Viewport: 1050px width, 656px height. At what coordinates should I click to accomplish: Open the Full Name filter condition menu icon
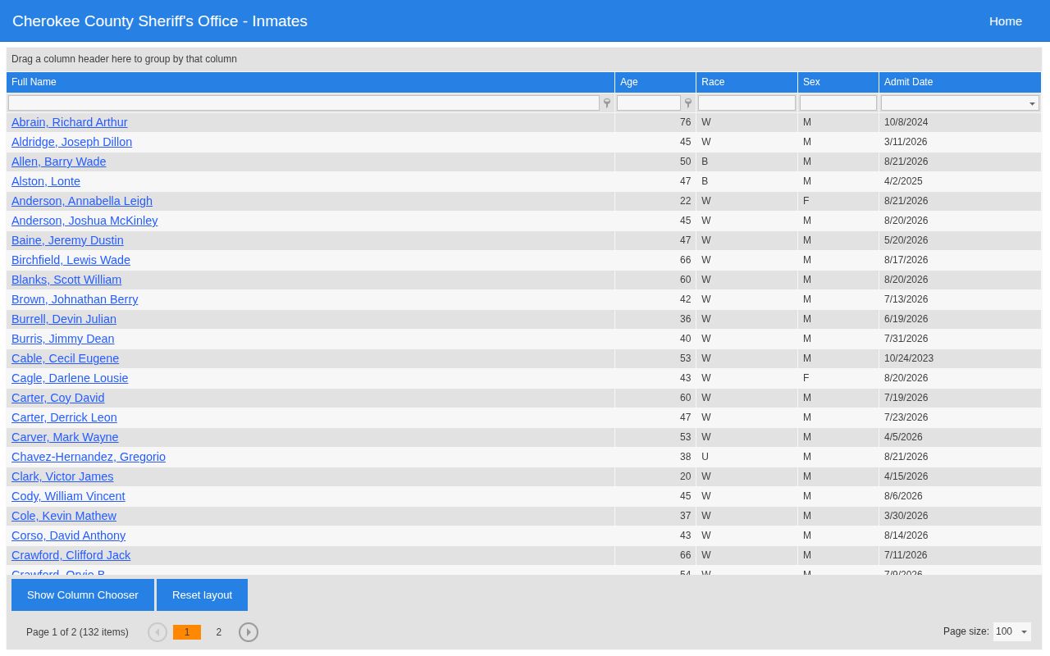607,103
